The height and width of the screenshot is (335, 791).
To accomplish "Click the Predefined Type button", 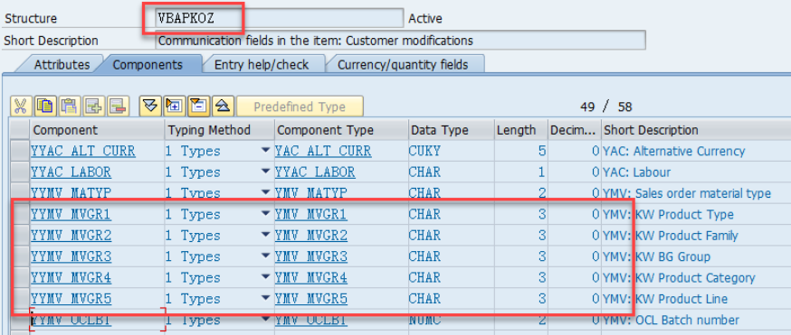I will click(300, 107).
